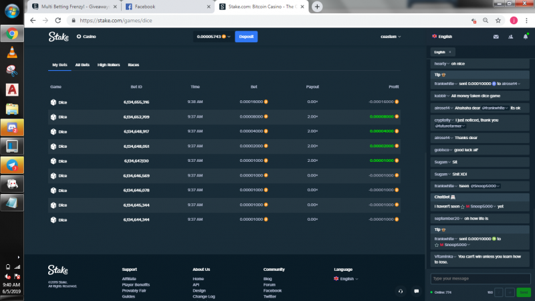Open the Casino section icon link
The image size is (535, 301).
pyautogui.click(x=79, y=37)
